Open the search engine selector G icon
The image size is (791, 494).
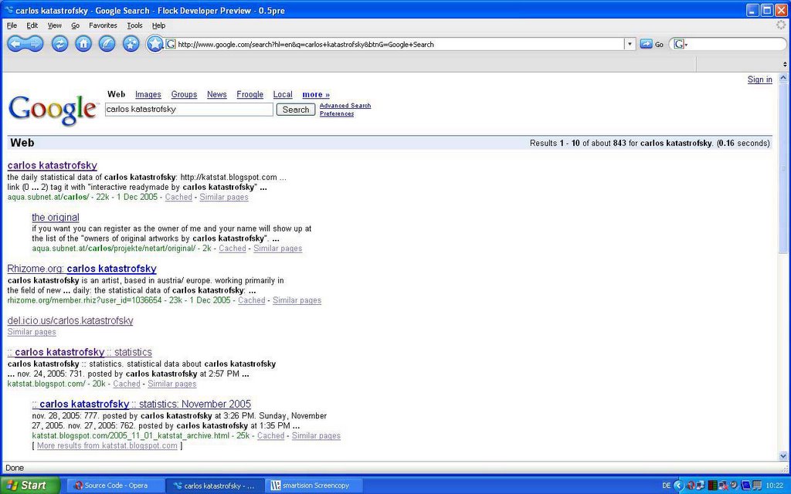coord(679,44)
